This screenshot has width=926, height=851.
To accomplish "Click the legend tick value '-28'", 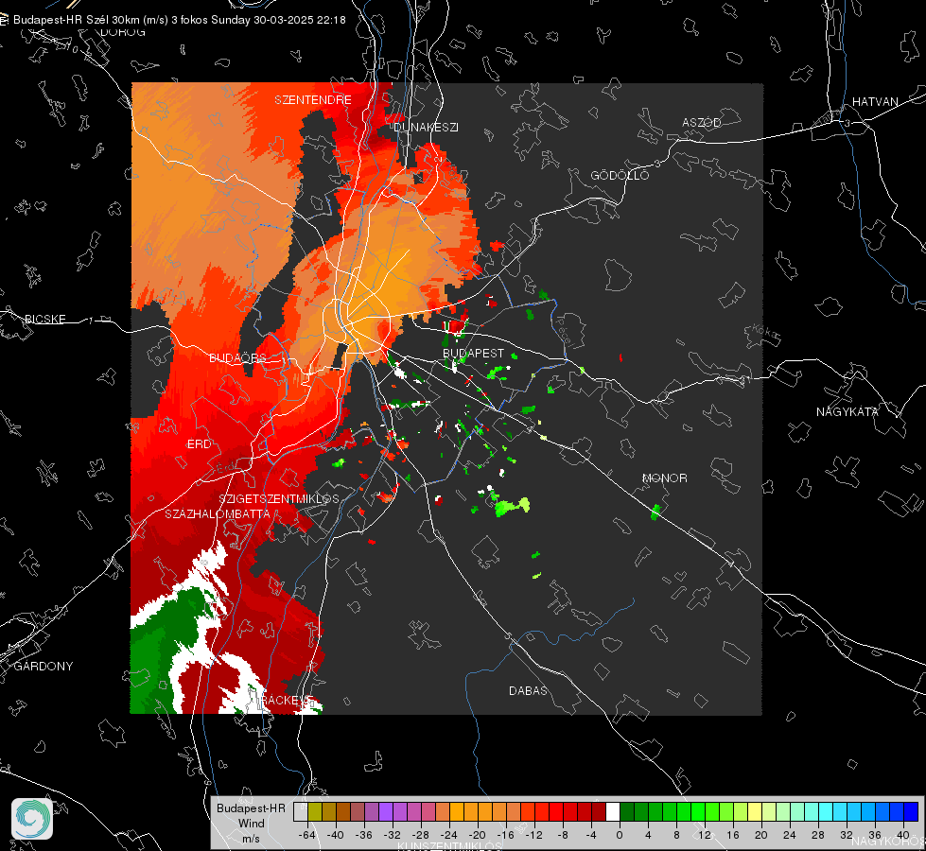I will pos(421,835).
